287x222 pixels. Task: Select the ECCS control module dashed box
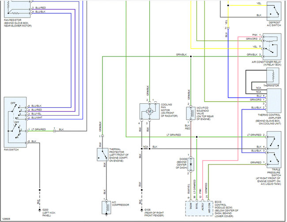pos(200,209)
